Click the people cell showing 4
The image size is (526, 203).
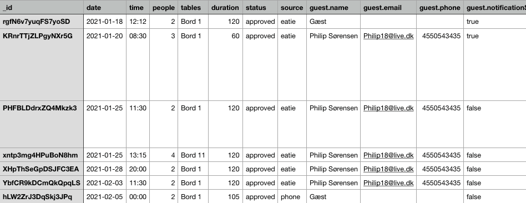coord(164,155)
